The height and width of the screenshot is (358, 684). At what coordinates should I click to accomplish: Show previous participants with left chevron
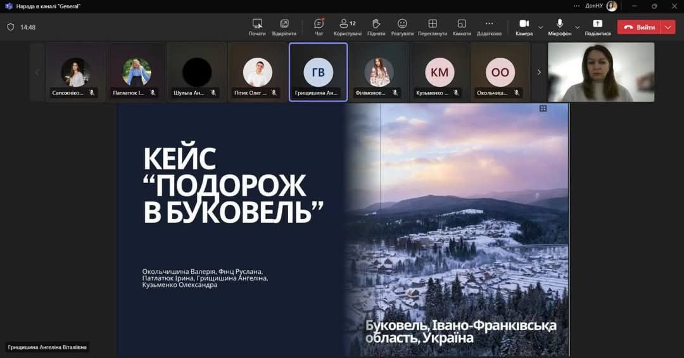(37, 72)
